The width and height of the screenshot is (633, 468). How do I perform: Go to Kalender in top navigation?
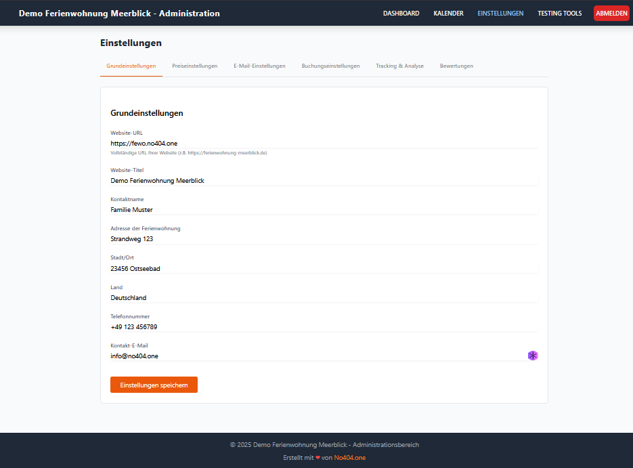click(448, 14)
